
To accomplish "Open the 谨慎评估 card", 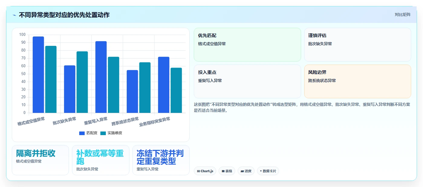I will tap(358, 45).
